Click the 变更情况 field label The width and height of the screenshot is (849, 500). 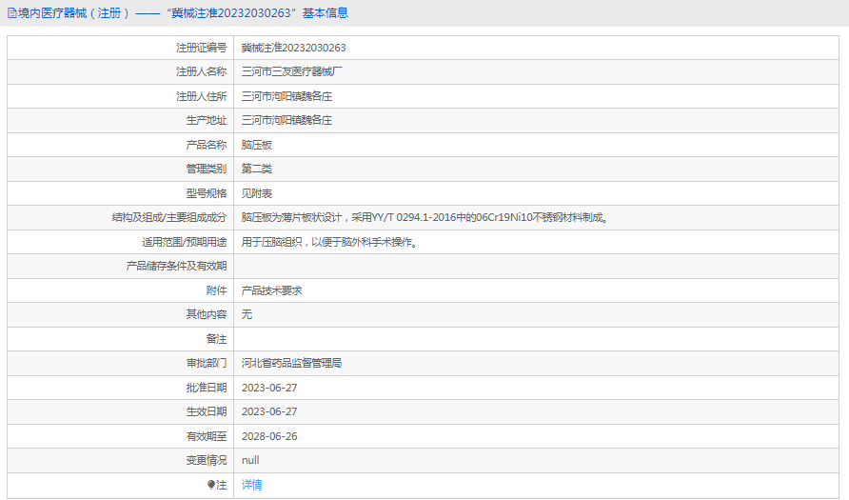click(x=207, y=460)
